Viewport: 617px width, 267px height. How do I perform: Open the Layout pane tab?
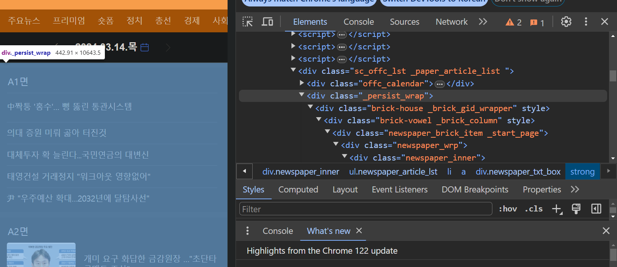345,189
